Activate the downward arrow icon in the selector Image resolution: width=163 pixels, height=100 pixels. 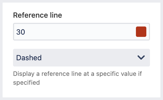coord(141,57)
